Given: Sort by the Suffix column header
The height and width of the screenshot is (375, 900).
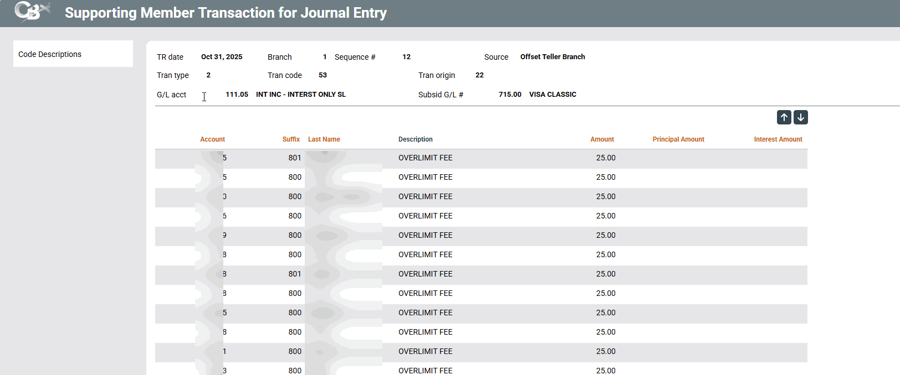Looking at the screenshot, I should click(291, 139).
